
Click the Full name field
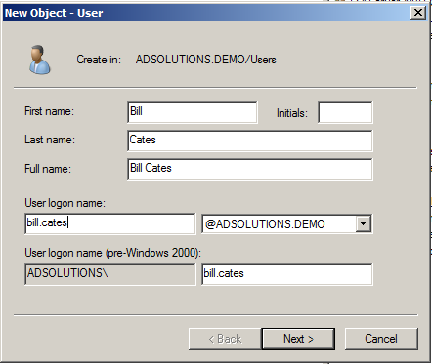(250, 169)
